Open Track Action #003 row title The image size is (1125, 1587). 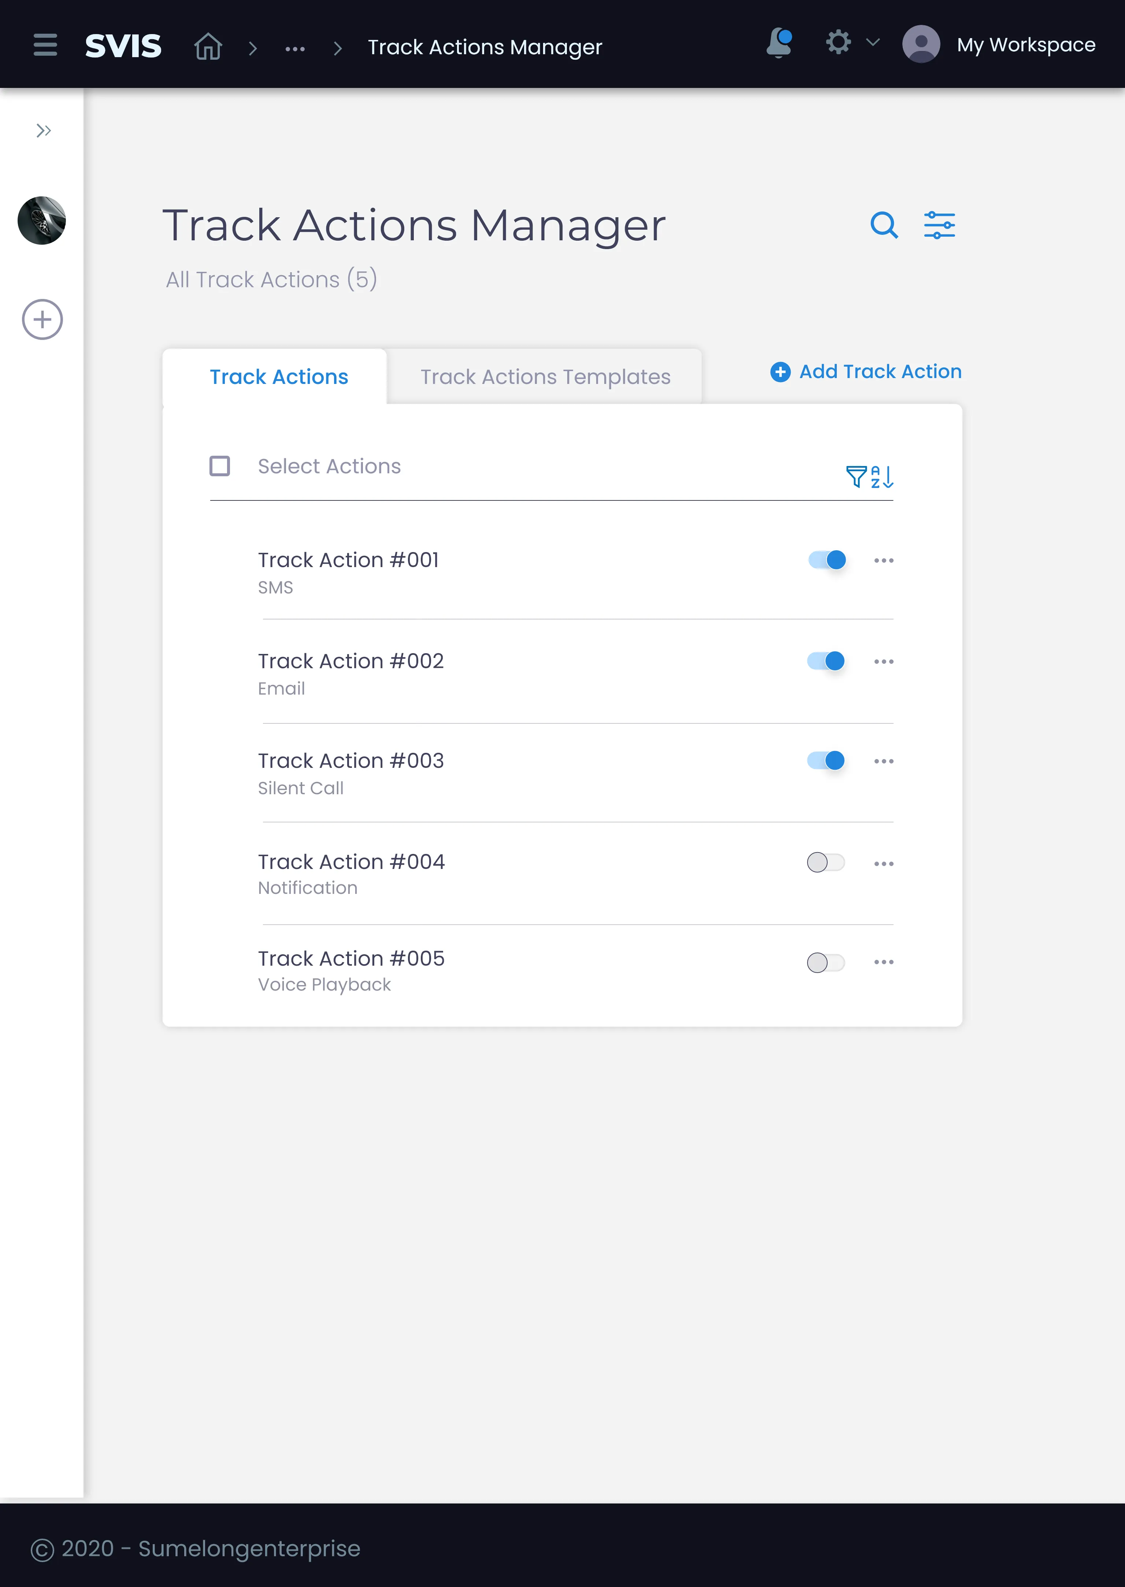pos(350,761)
